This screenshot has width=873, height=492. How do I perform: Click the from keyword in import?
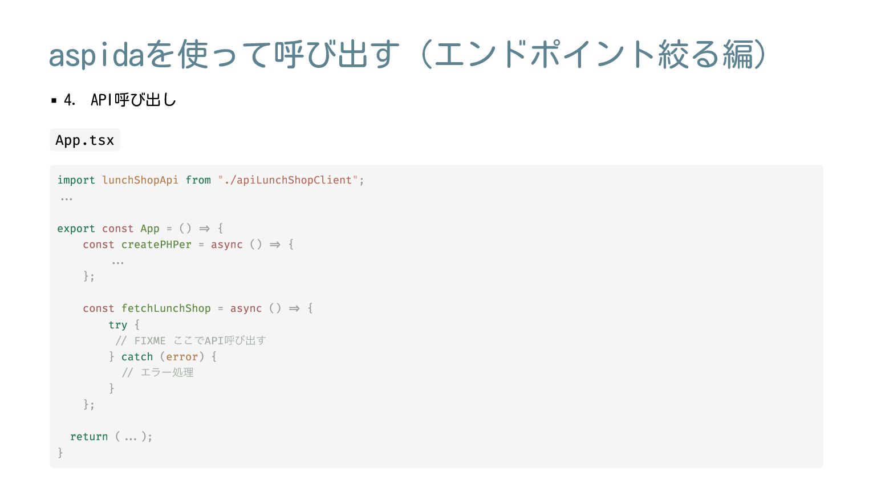click(x=198, y=180)
